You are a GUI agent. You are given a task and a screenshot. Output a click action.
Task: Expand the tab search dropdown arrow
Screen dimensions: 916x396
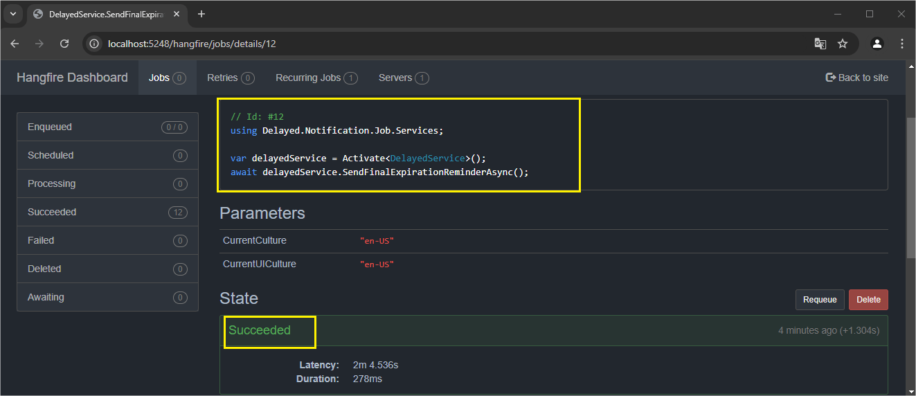point(12,14)
